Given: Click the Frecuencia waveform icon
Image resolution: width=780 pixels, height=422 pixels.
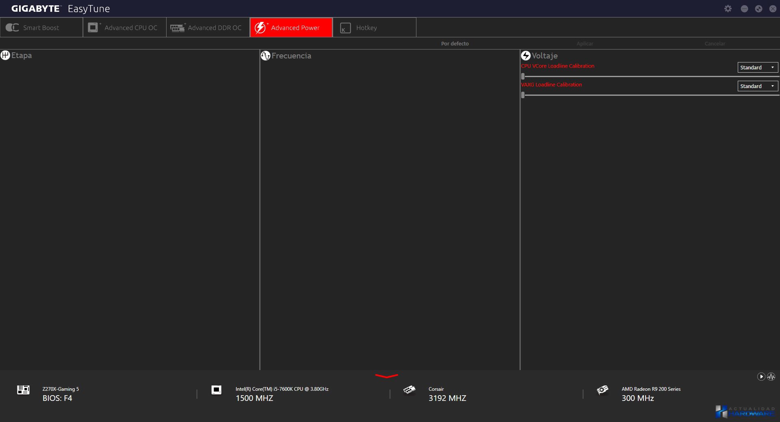Looking at the screenshot, I should click(265, 56).
